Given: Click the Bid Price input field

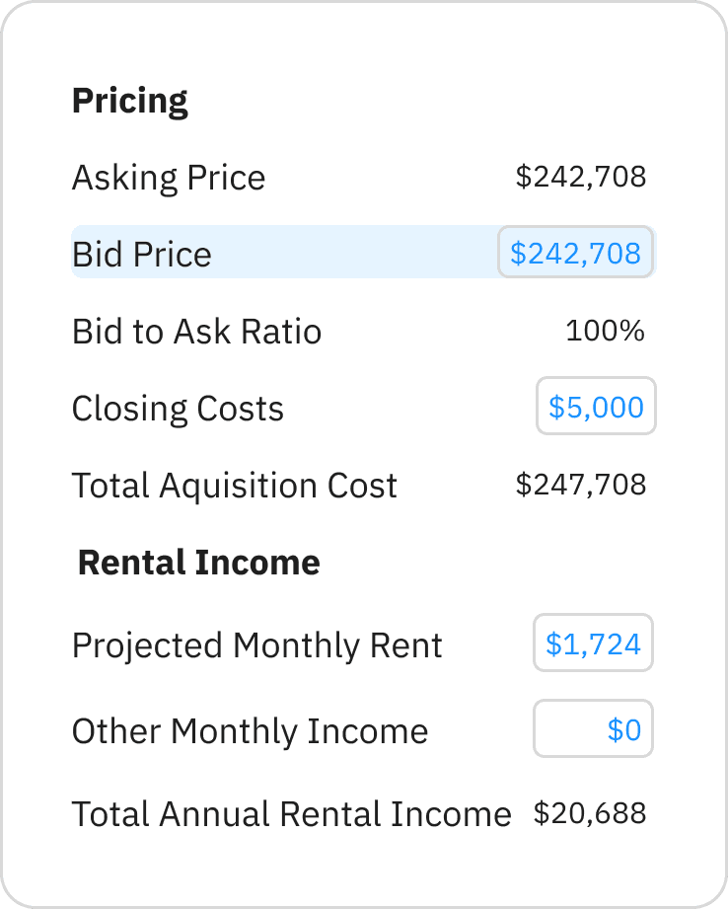Looking at the screenshot, I should coord(575,253).
